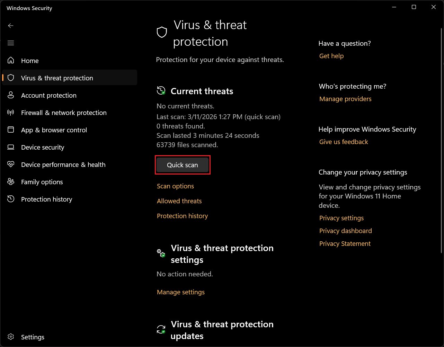This screenshot has height=347, width=444.
Task: Click Get help link
Action: coord(331,56)
